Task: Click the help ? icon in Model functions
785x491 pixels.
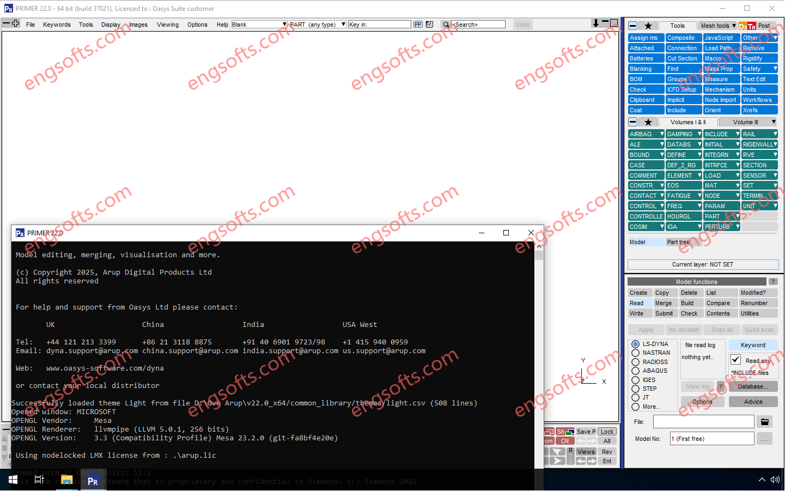Action: 773,282
